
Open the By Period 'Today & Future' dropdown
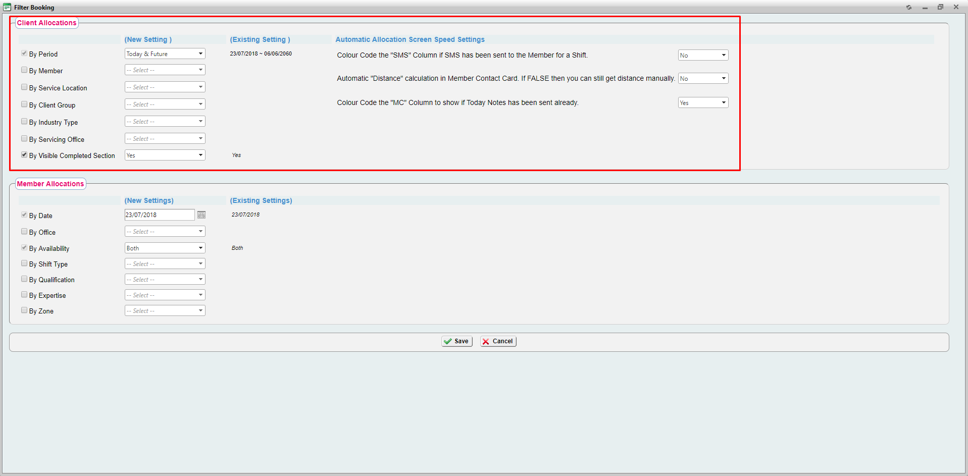tap(165, 54)
